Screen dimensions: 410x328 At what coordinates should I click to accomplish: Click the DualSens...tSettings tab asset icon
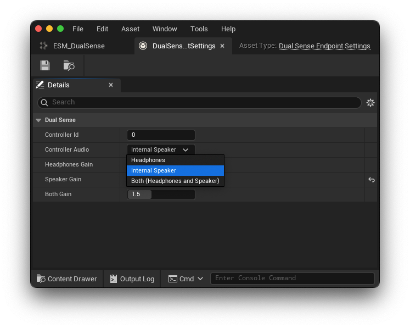click(x=143, y=46)
